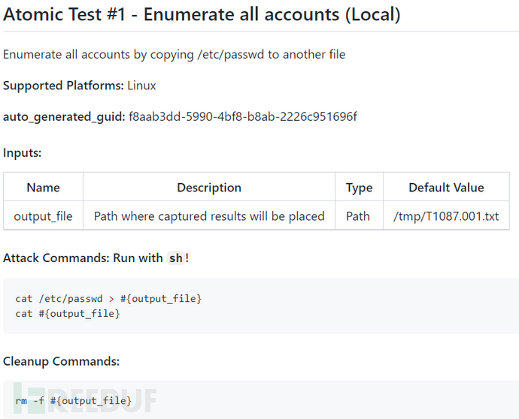This screenshot has width=519, height=419.
Task: Click the Supported Platforms label
Action: (63, 86)
